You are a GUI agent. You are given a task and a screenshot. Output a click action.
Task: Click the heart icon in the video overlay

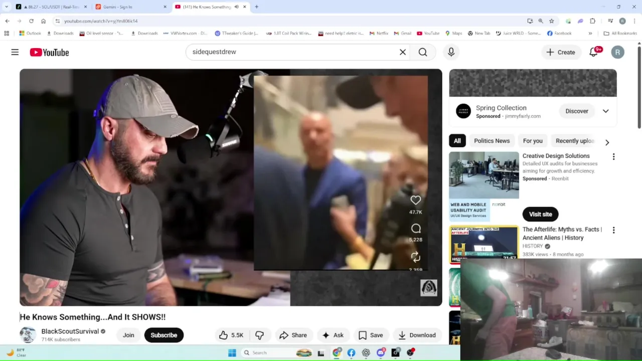[x=416, y=201]
